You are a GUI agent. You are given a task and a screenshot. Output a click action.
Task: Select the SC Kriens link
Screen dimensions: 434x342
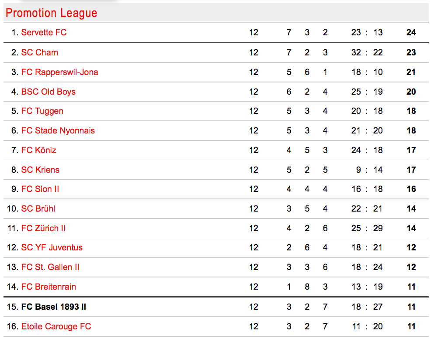pyautogui.click(x=40, y=170)
